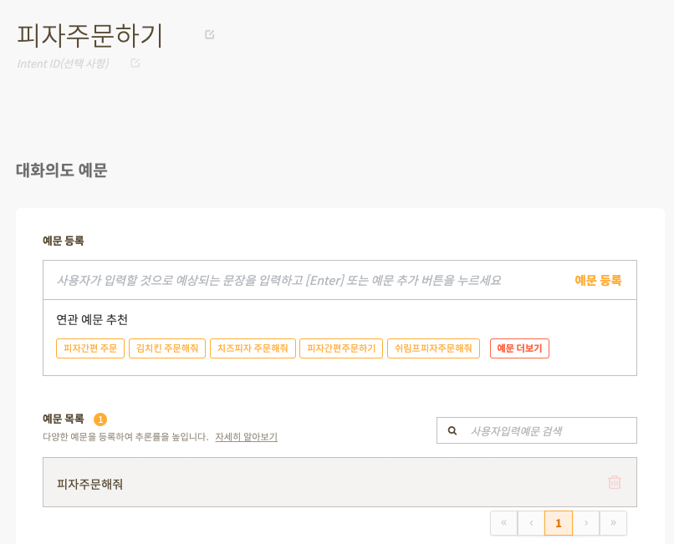Click the 예문 등록 orange button
Image resolution: width=674 pixels, height=544 pixels.
tap(598, 280)
